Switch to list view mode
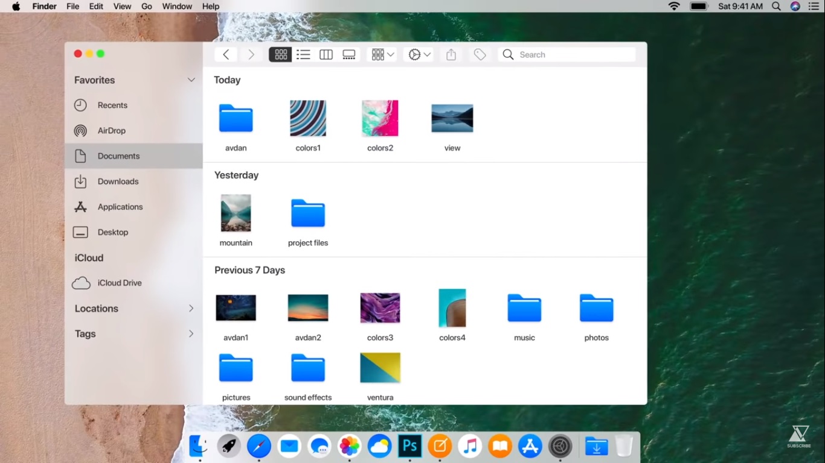Screen dimensions: 825x463 [303, 55]
